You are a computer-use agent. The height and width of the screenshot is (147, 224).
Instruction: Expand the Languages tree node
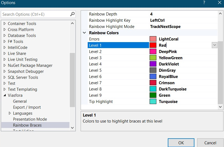click(10, 113)
